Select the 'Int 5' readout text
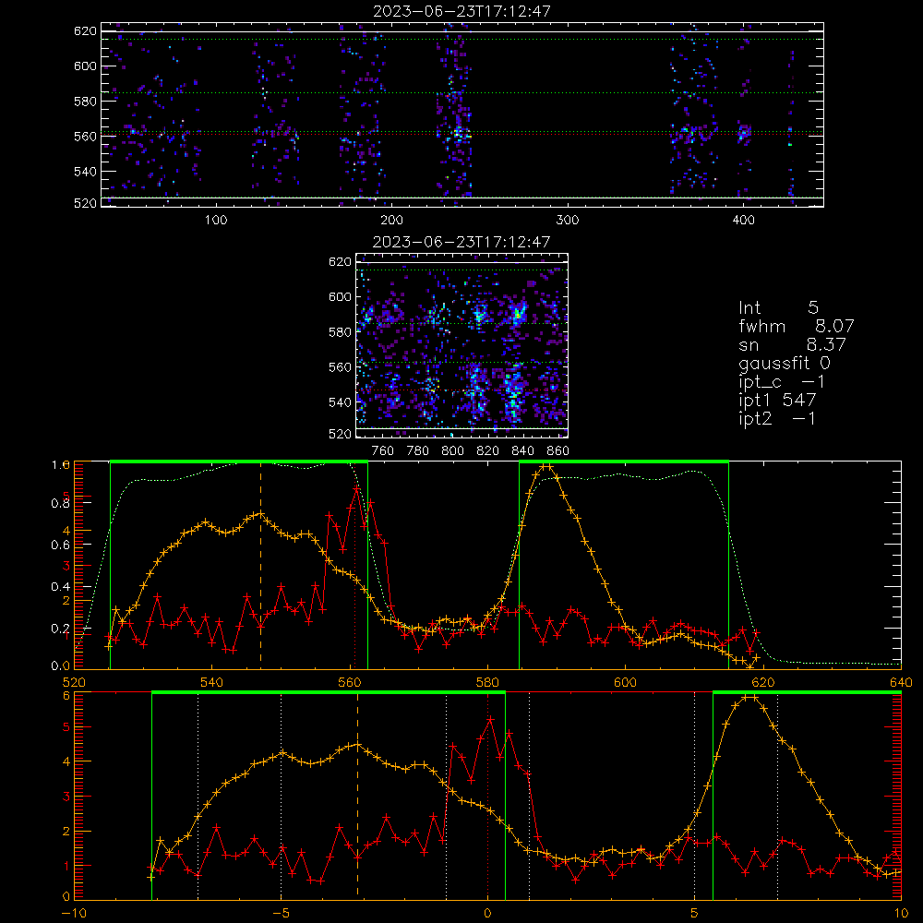 pos(778,307)
